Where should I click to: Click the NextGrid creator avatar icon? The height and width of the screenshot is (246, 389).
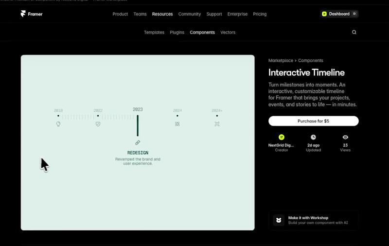pos(282,137)
